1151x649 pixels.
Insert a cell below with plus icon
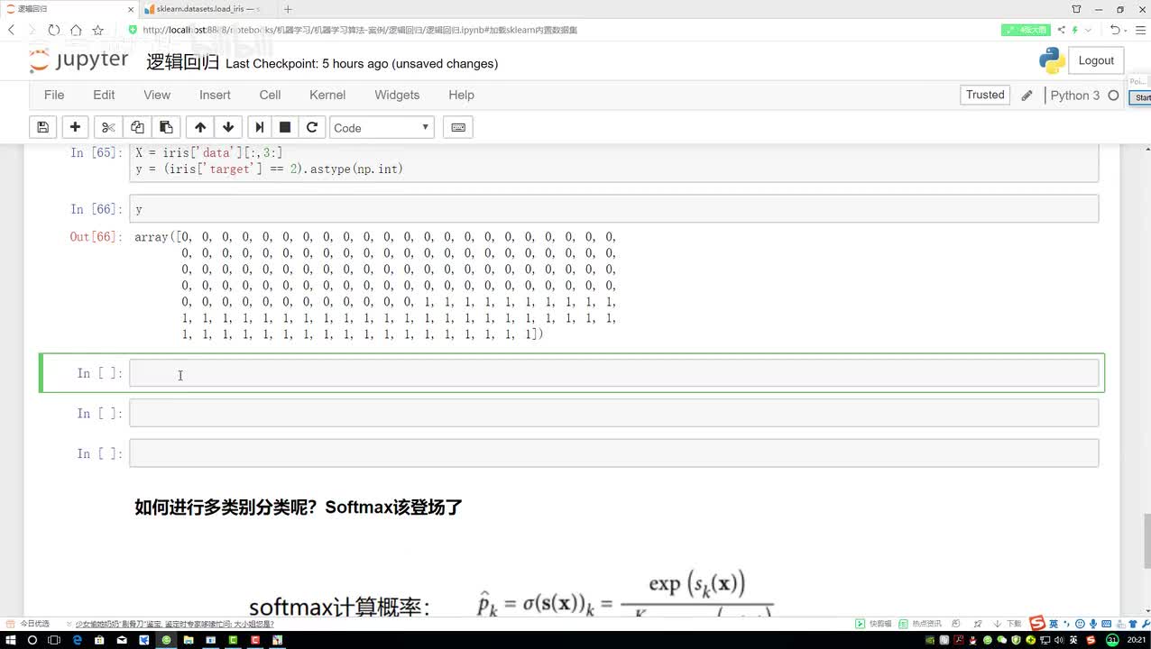click(75, 128)
